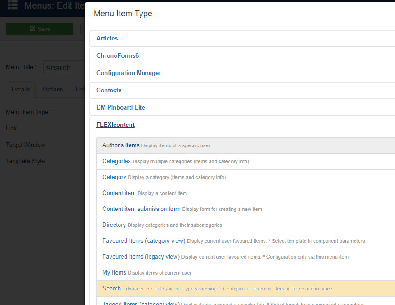Select the Author's items menu type
Screen dimensions: 395x305
pyautogui.click(x=120, y=145)
